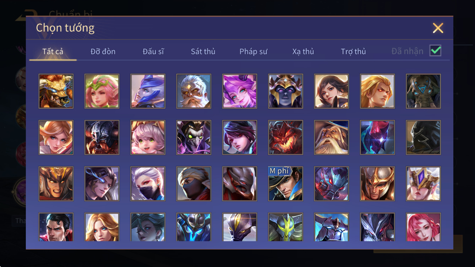The width and height of the screenshot is (475, 267).
Task: Choose the wizard with hat and long beard
Action: pyautogui.click(x=332, y=137)
